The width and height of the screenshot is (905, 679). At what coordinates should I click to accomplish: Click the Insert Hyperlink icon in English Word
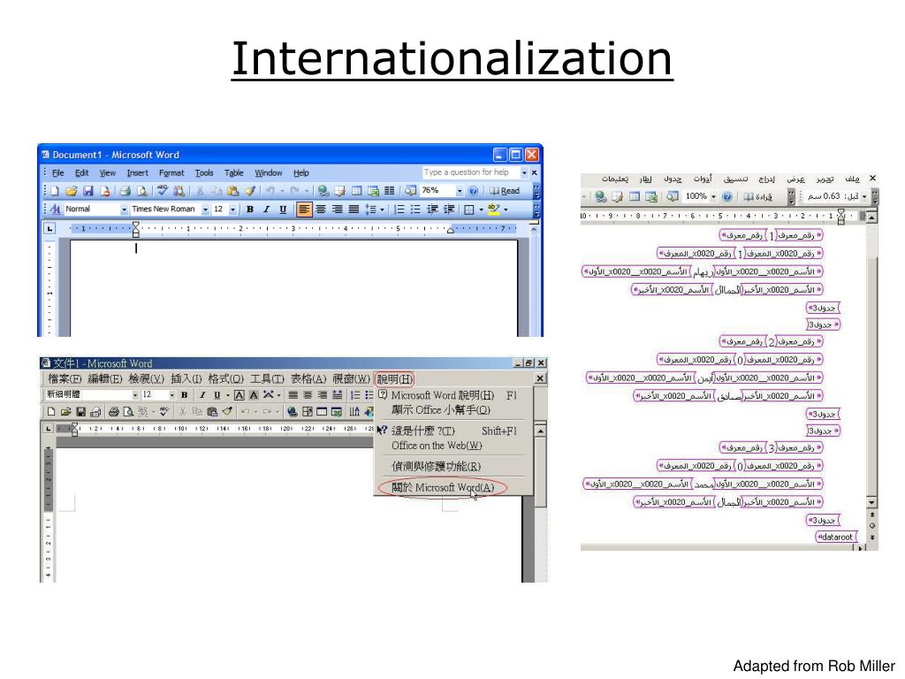tap(323, 191)
